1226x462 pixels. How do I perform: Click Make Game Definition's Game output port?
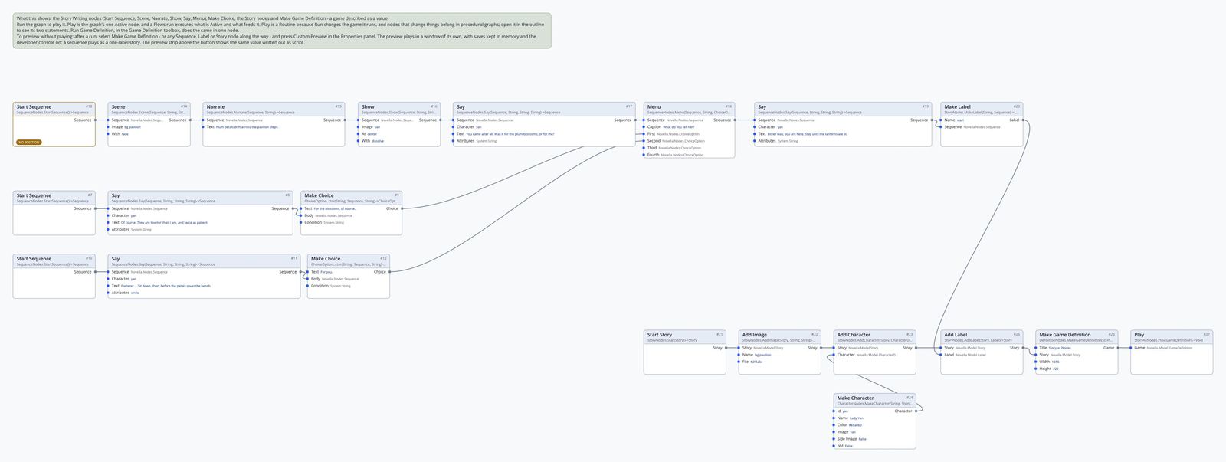(1119, 348)
